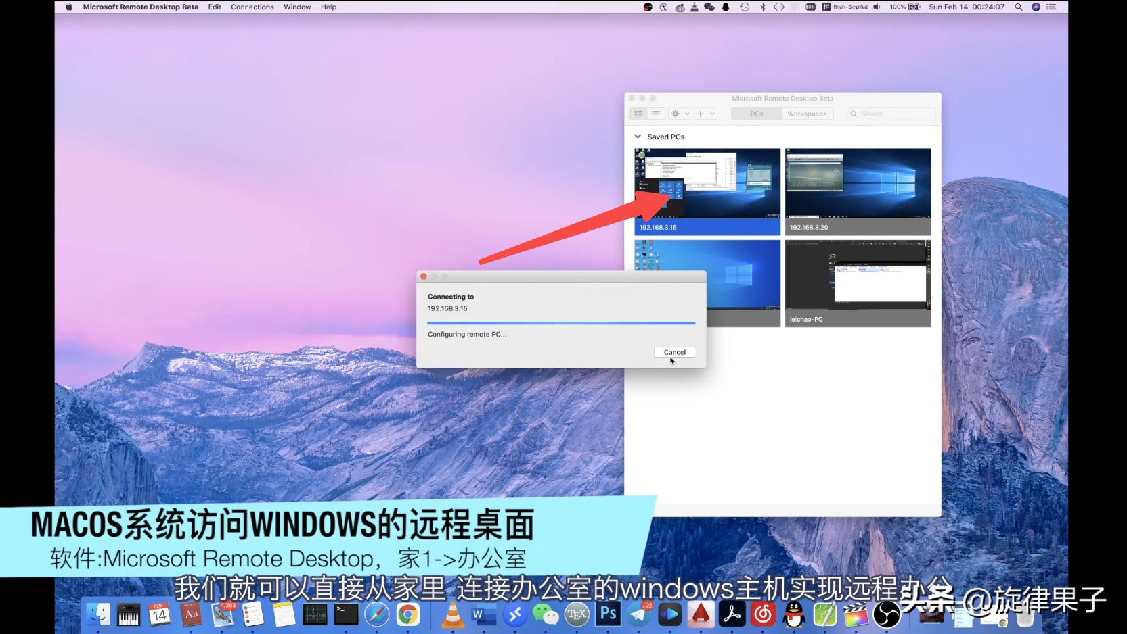The width and height of the screenshot is (1127, 634).
Task: Close the Connecting to 192.168.3.15 dialog
Action: [x=424, y=276]
